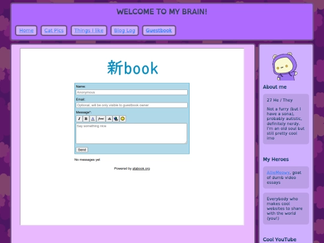This screenshot has width=324, height=243.
Task: Click into the Message text area
Action: (131, 133)
